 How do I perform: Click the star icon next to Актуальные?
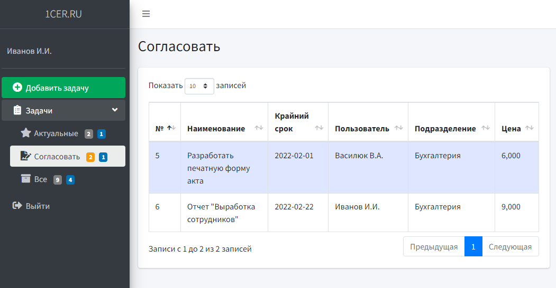[25, 133]
